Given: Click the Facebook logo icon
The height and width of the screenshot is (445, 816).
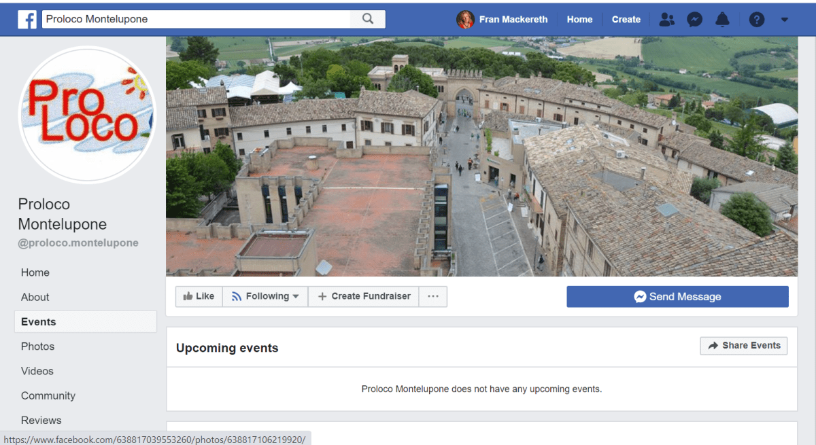Looking at the screenshot, I should click(27, 20).
